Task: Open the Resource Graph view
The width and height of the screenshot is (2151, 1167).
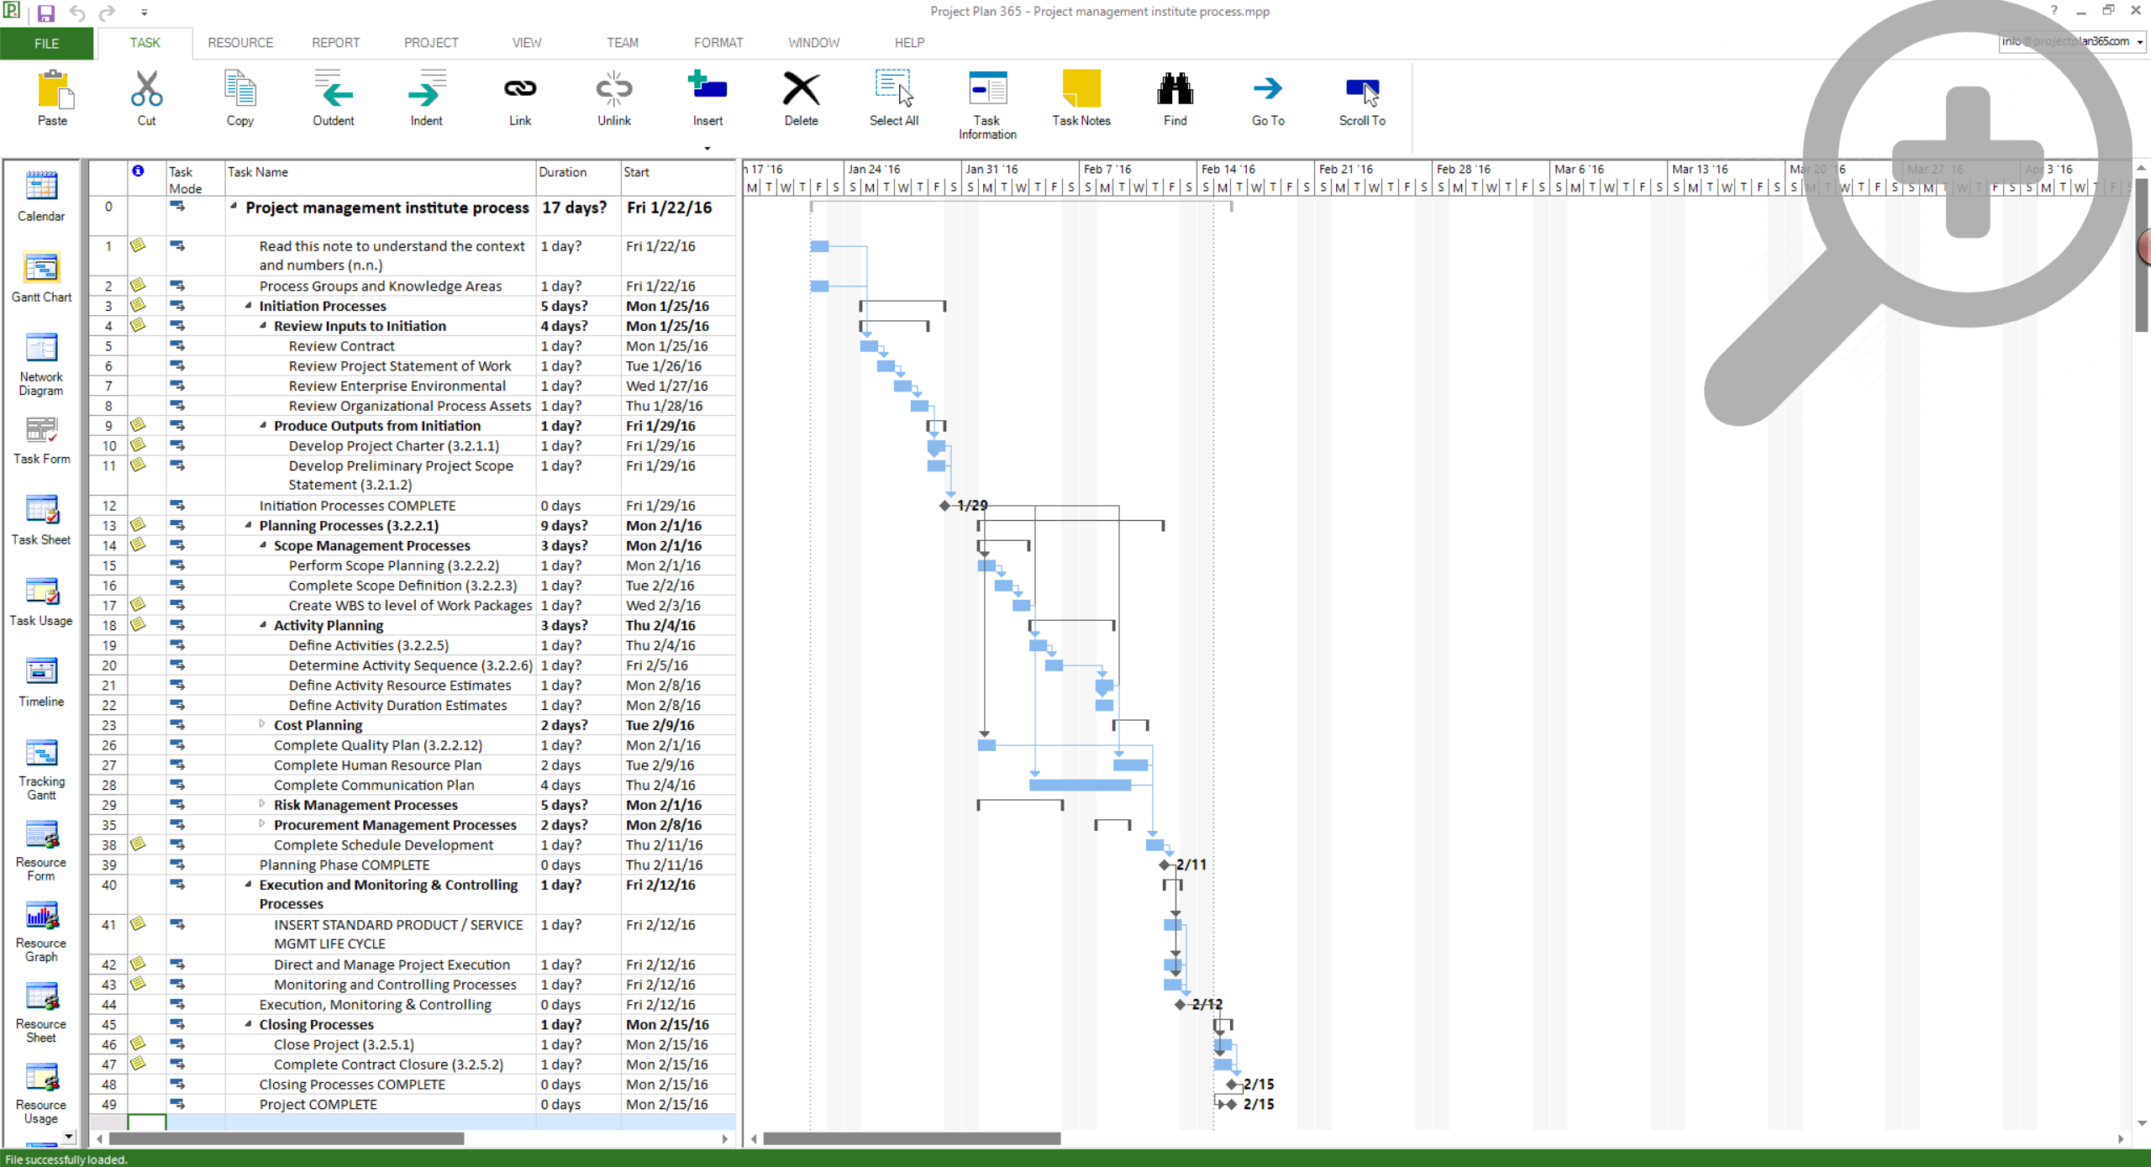Action: tap(41, 917)
